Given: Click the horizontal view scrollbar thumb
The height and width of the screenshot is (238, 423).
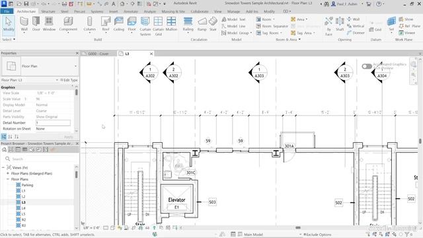Looking at the screenshot, I should (298, 227).
